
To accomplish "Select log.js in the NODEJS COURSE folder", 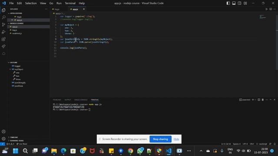I will click(14, 30).
